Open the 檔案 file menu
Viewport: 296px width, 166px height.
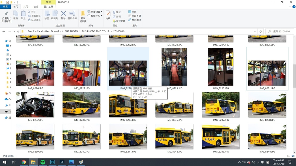click(x=5, y=7)
